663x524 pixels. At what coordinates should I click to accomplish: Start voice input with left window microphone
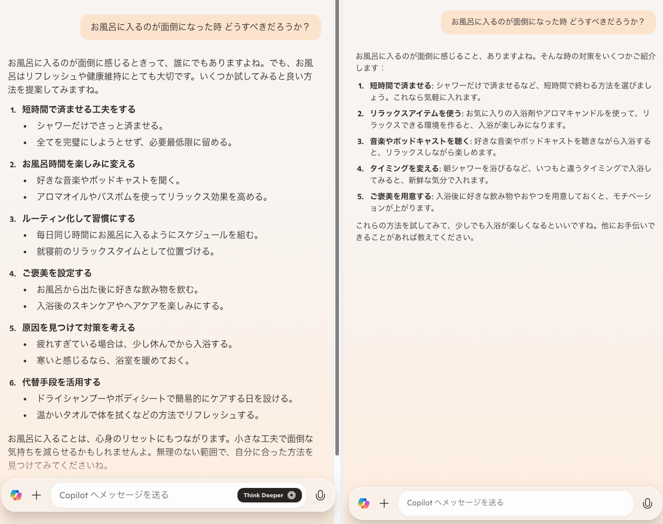click(x=320, y=495)
